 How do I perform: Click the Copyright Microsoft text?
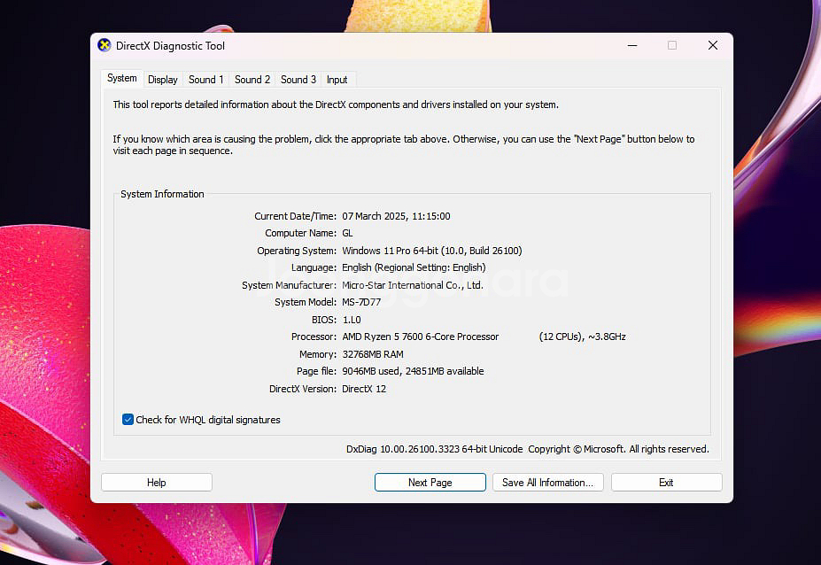click(x=618, y=449)
